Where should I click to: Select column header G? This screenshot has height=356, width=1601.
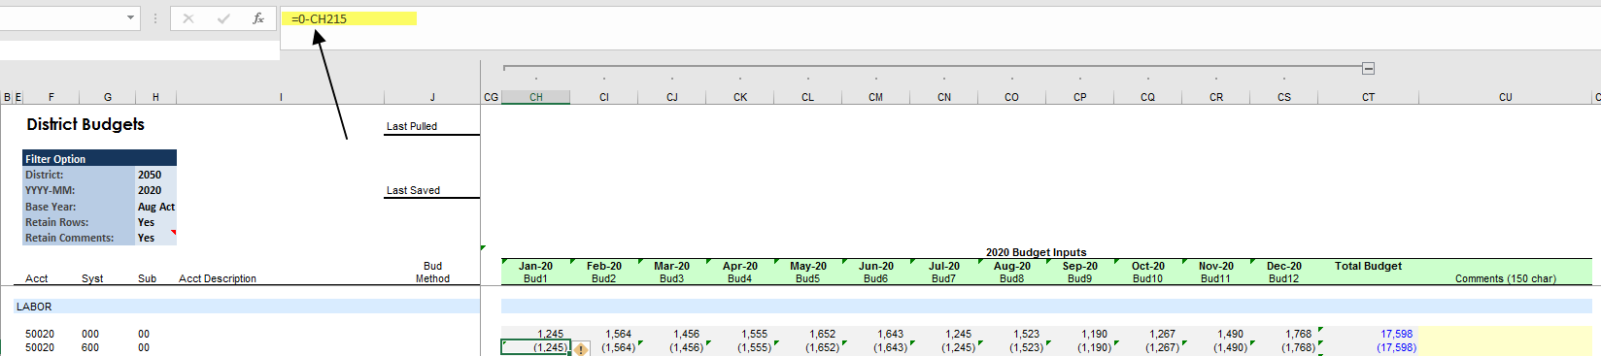pos(108,97)
